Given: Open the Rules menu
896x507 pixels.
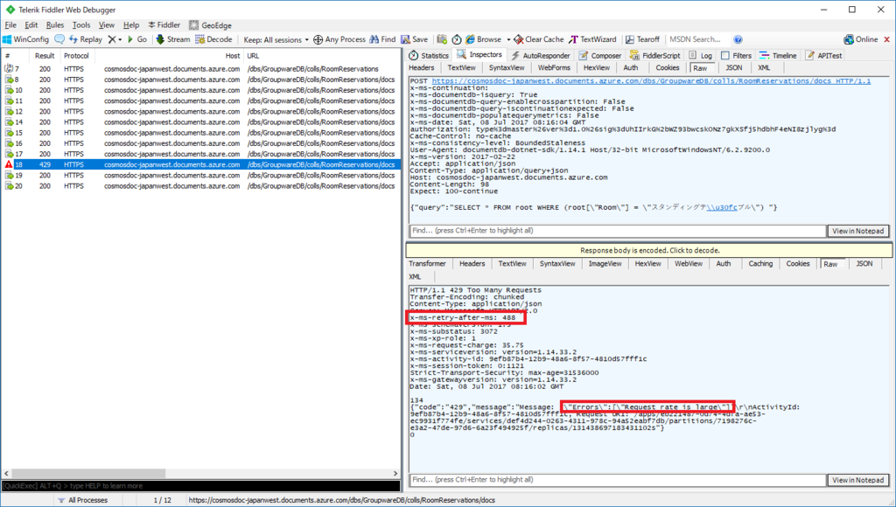Looking at the screenshot, I should (55, 25).
